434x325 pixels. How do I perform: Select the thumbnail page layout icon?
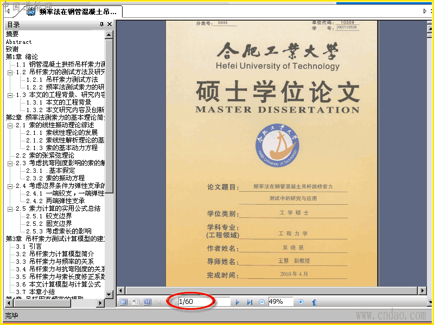135,302
